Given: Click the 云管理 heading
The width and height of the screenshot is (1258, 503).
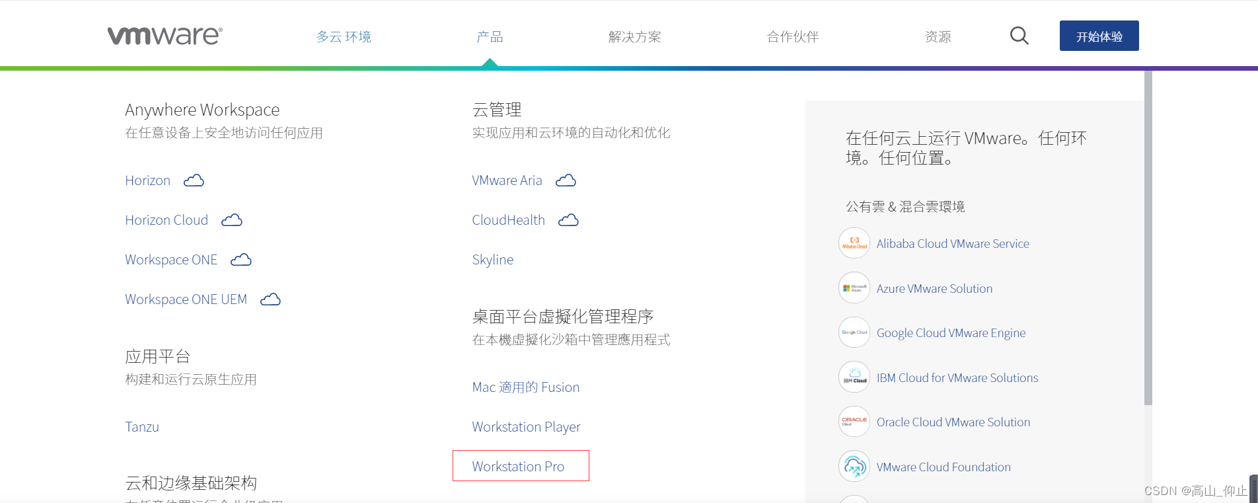Looking at the screenshot, I should point(497,110).
